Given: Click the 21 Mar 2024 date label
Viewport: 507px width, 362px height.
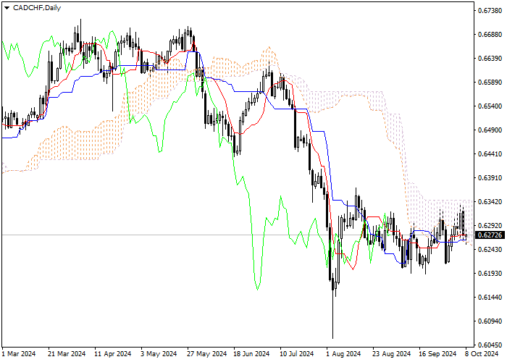Looking at the screenshot, I should [x=67, y=354].
